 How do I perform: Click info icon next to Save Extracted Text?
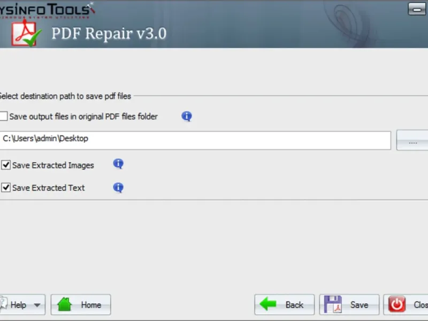click(118, 188)
